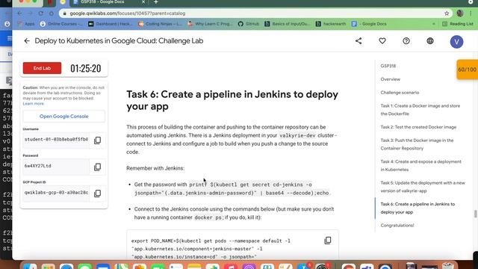478x269 pixels.
Task: Open Why Learn C Prog bookmark
Action: (210, 24)
